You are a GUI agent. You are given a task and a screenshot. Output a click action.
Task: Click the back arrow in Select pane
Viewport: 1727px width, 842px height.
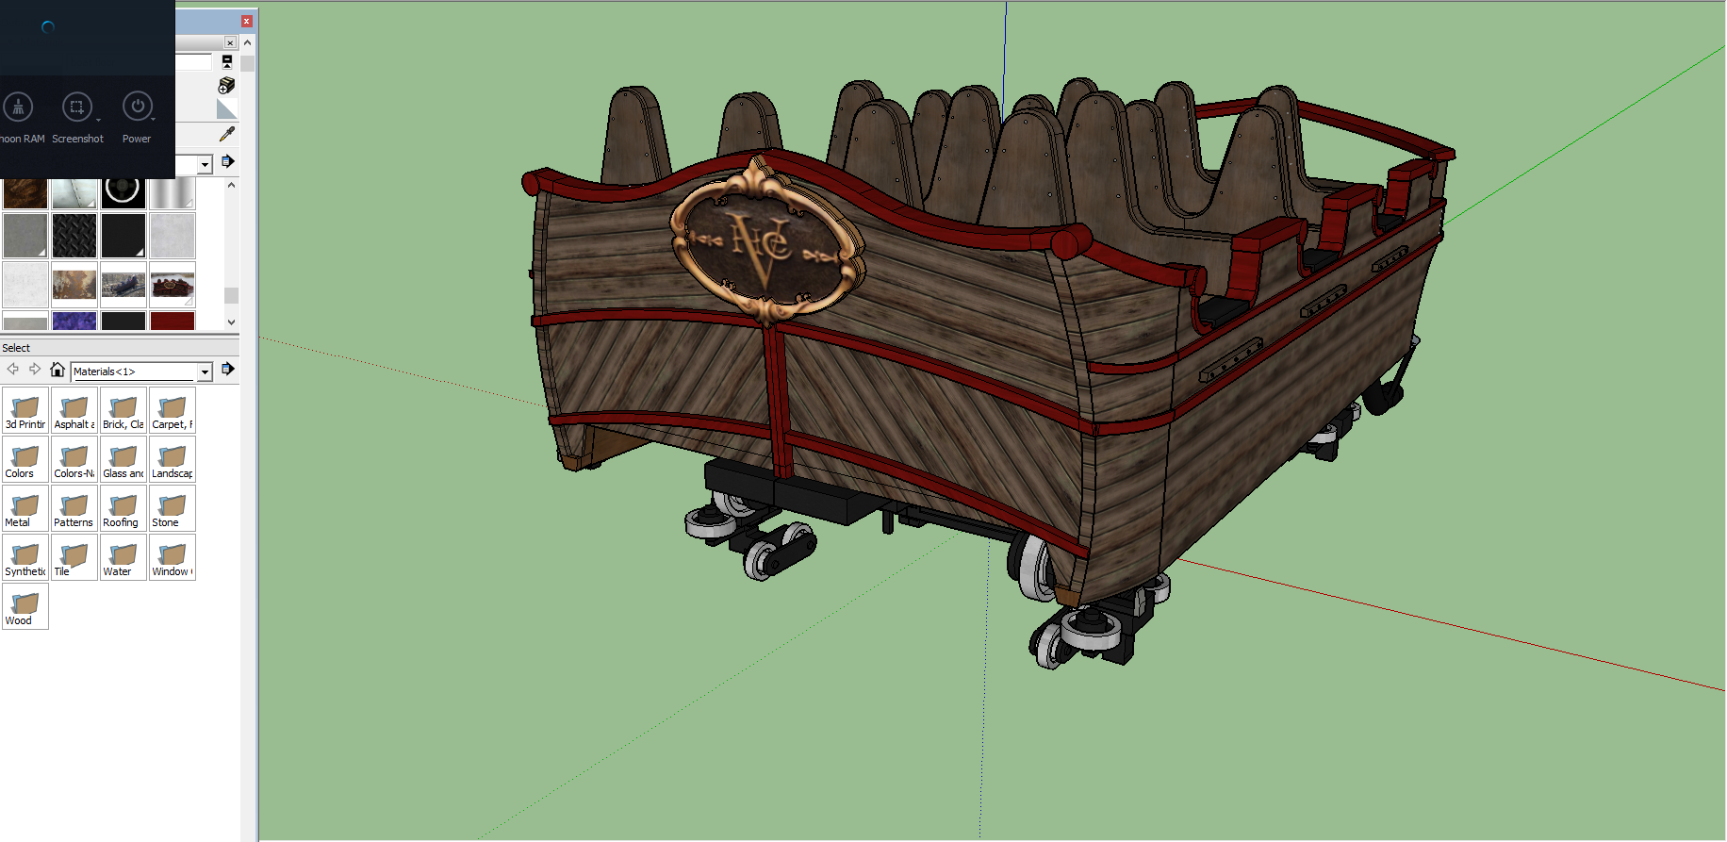pos(13,370)
